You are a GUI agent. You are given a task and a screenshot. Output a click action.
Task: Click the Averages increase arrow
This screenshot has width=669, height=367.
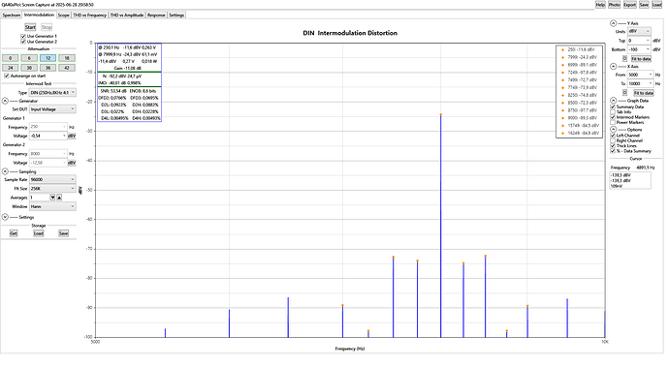coord(59,198)
